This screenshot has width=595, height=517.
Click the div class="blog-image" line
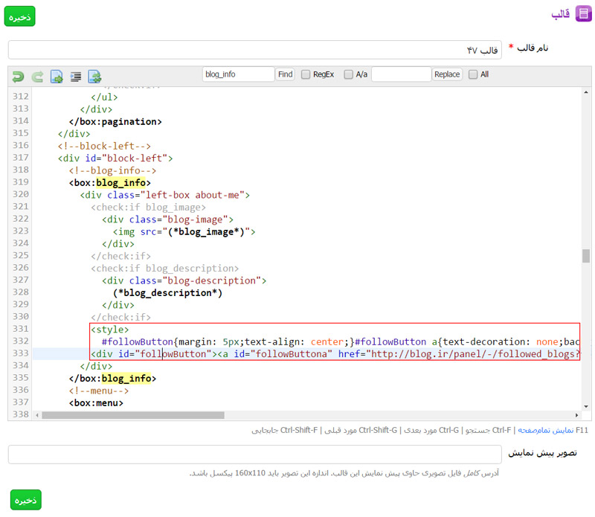[167, 219]
